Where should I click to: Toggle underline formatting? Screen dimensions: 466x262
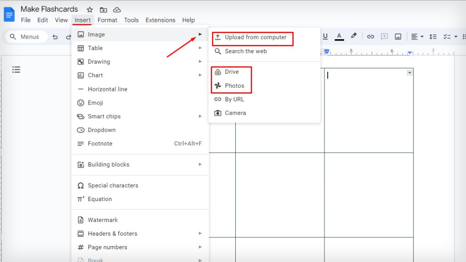point(325,36)
